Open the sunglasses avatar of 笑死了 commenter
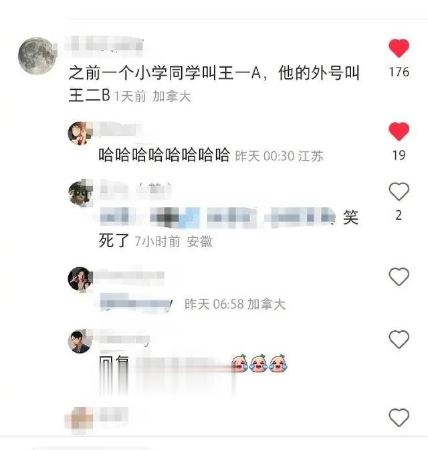The width and height of the screenshot is (428, 450). 80,194
